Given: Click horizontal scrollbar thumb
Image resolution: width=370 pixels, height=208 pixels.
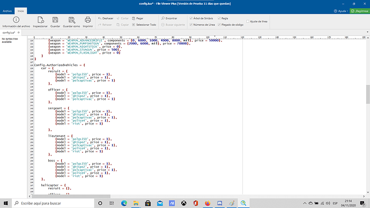Looking at the screenshot, I should click(x=71, y=196).
